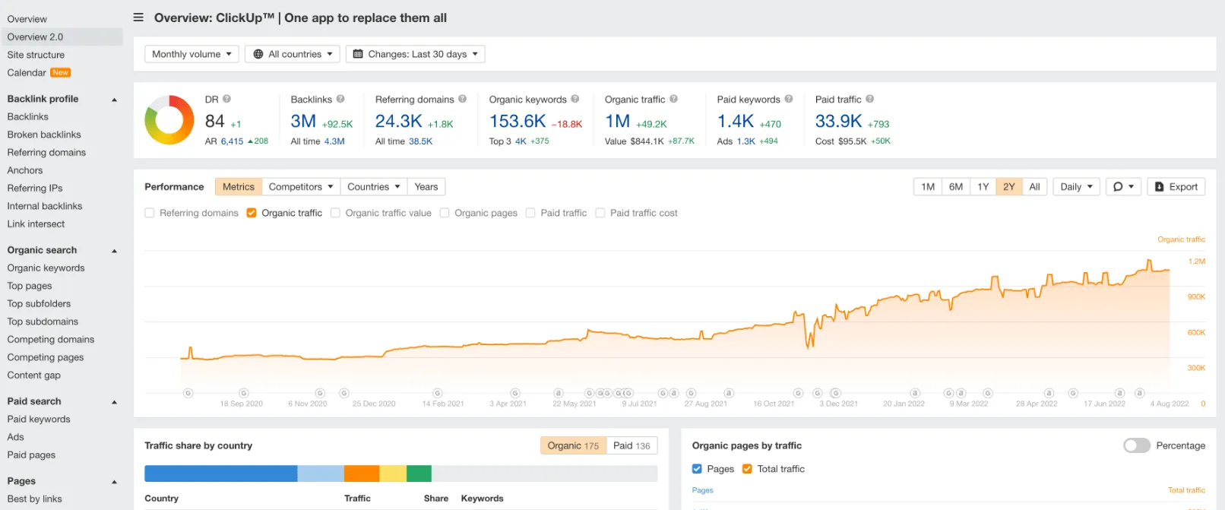Image resolution: width=1225 pixels, height=510 pixels.
Task: Set chart range to 2Y
Action: pos(1009,187)
